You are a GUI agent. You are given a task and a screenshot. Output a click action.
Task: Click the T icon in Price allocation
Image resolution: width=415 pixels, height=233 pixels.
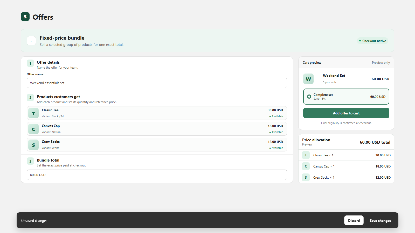click(x=306, y=155)
